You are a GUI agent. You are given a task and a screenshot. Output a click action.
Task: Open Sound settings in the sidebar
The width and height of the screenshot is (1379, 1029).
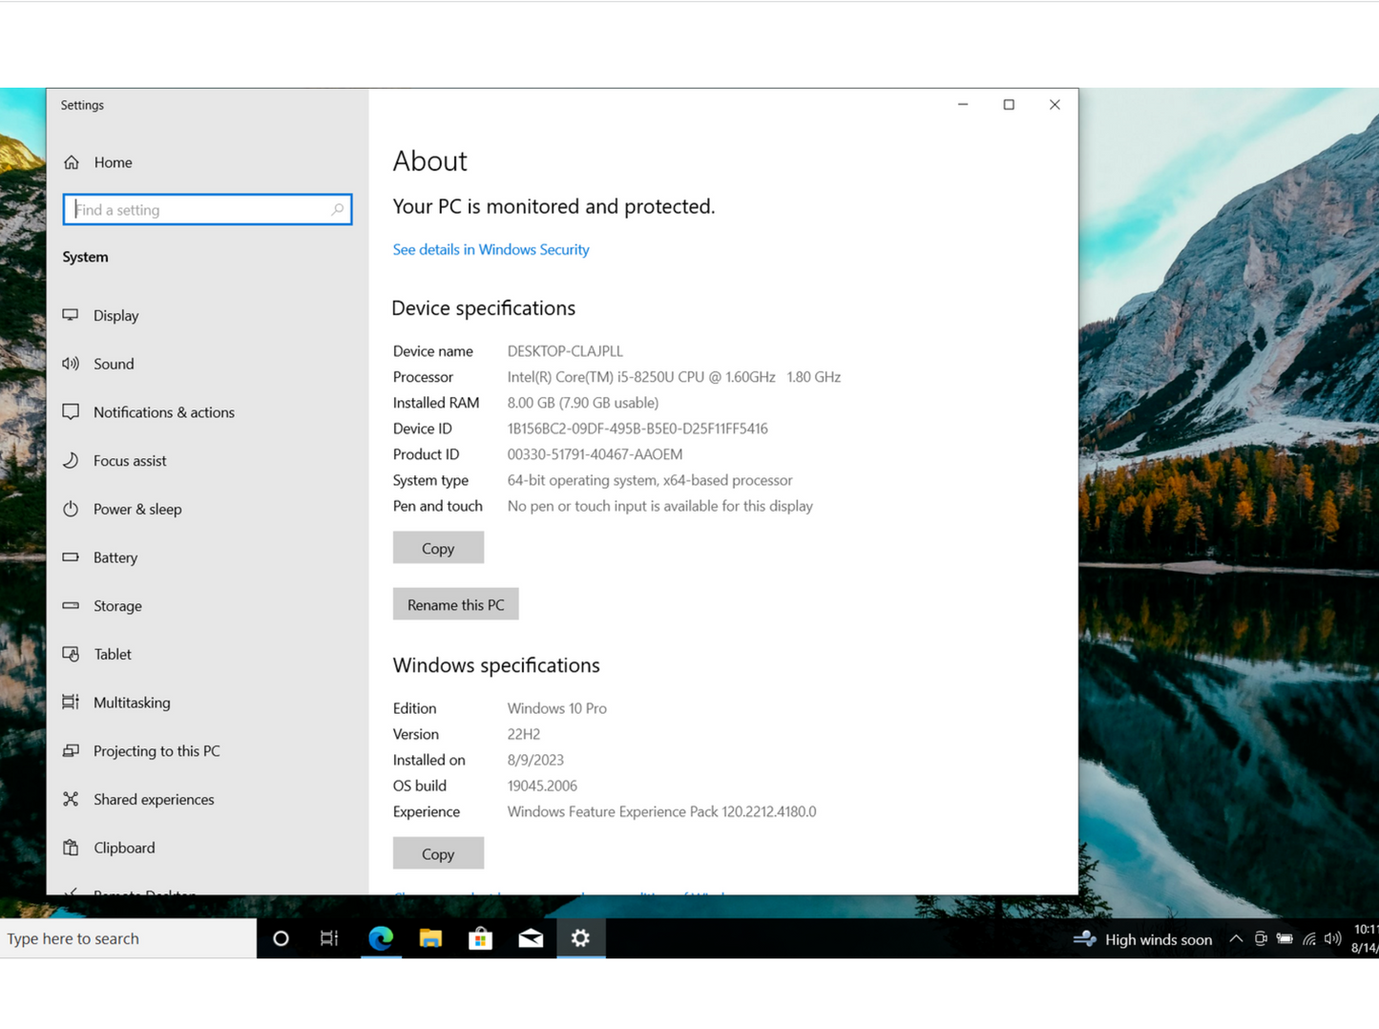pyautogui.click(x=114, y=364)
